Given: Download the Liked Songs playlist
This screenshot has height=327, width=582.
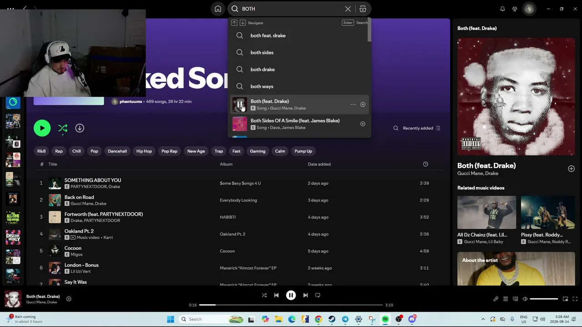Looking at the screenshot, I should click(x=80, y=128).
